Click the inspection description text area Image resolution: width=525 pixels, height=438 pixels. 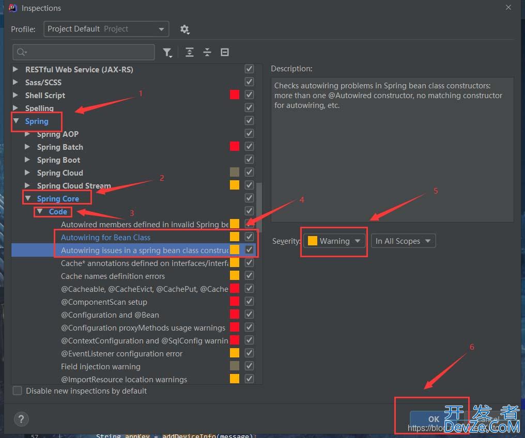click(392, 150)
